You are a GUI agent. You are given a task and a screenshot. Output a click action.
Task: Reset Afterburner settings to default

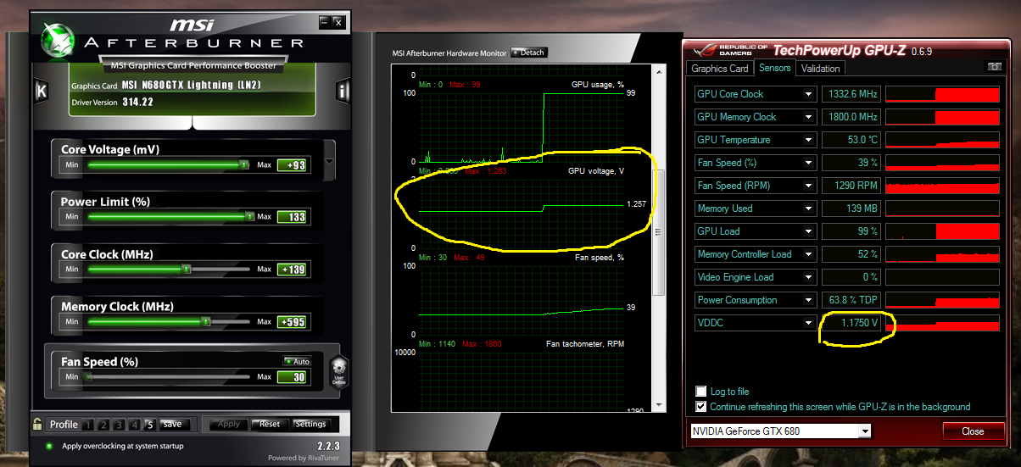270,425
